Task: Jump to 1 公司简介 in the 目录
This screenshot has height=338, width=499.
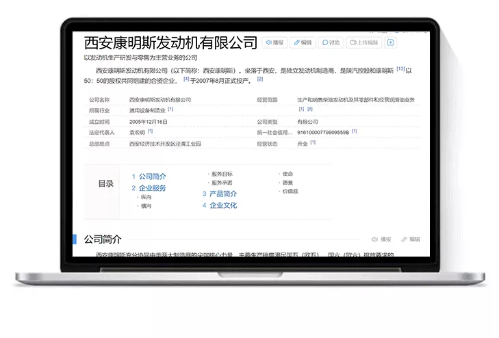Action: (149, 177)
